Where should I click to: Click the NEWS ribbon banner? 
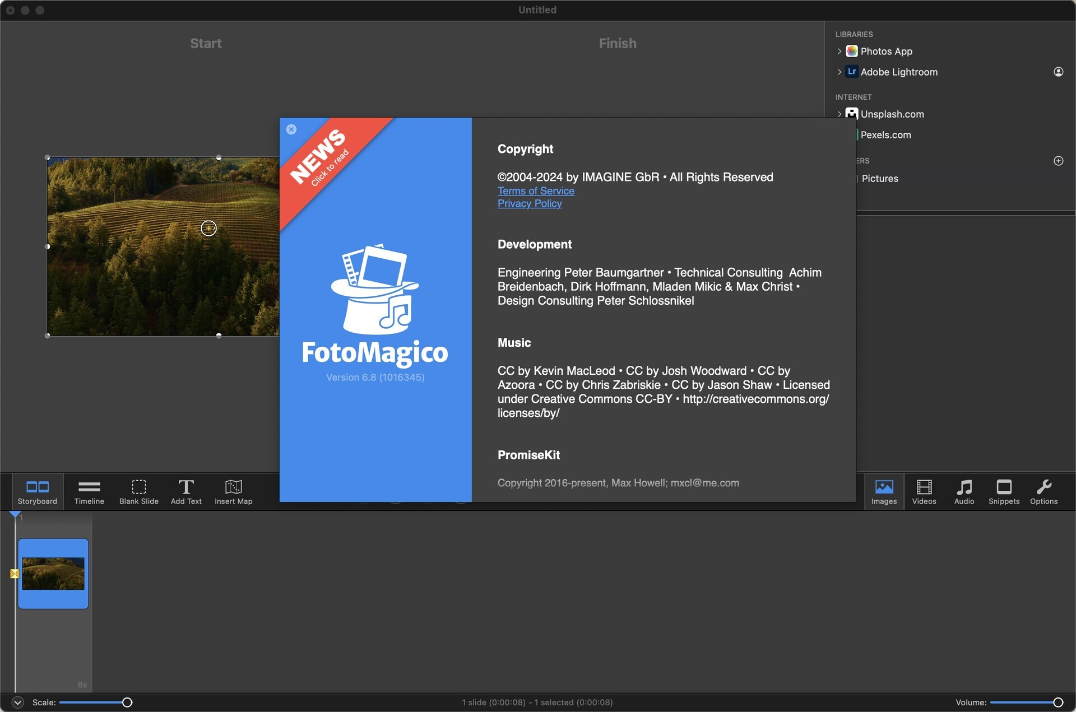point(323,160)
